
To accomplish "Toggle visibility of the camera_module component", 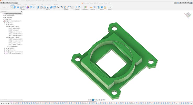I will click(5, 21).
